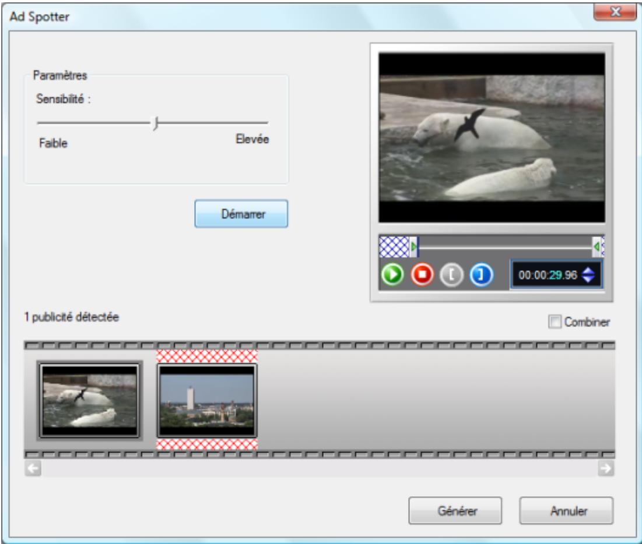Cancel with the Annuler button
Viewport: 642px width, 544px height.
tap(566, 510)
